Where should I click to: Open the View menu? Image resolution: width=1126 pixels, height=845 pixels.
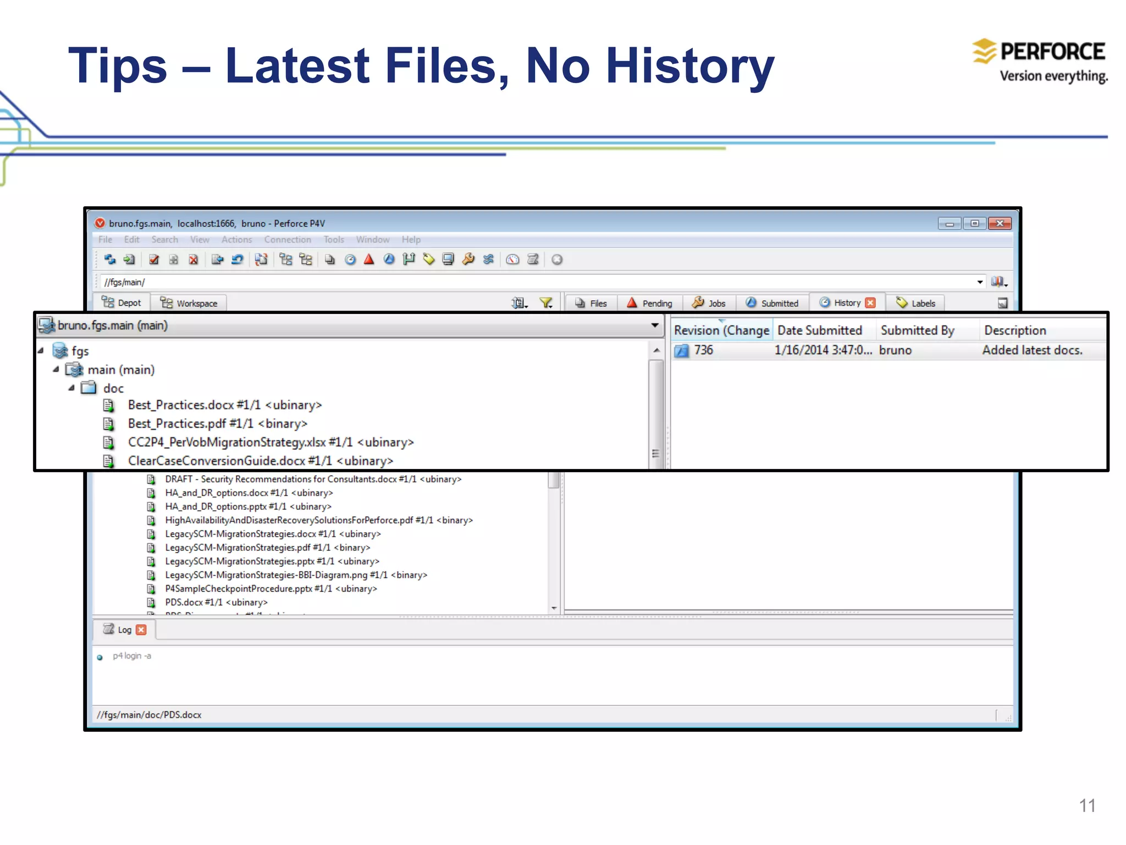[200, 240]
